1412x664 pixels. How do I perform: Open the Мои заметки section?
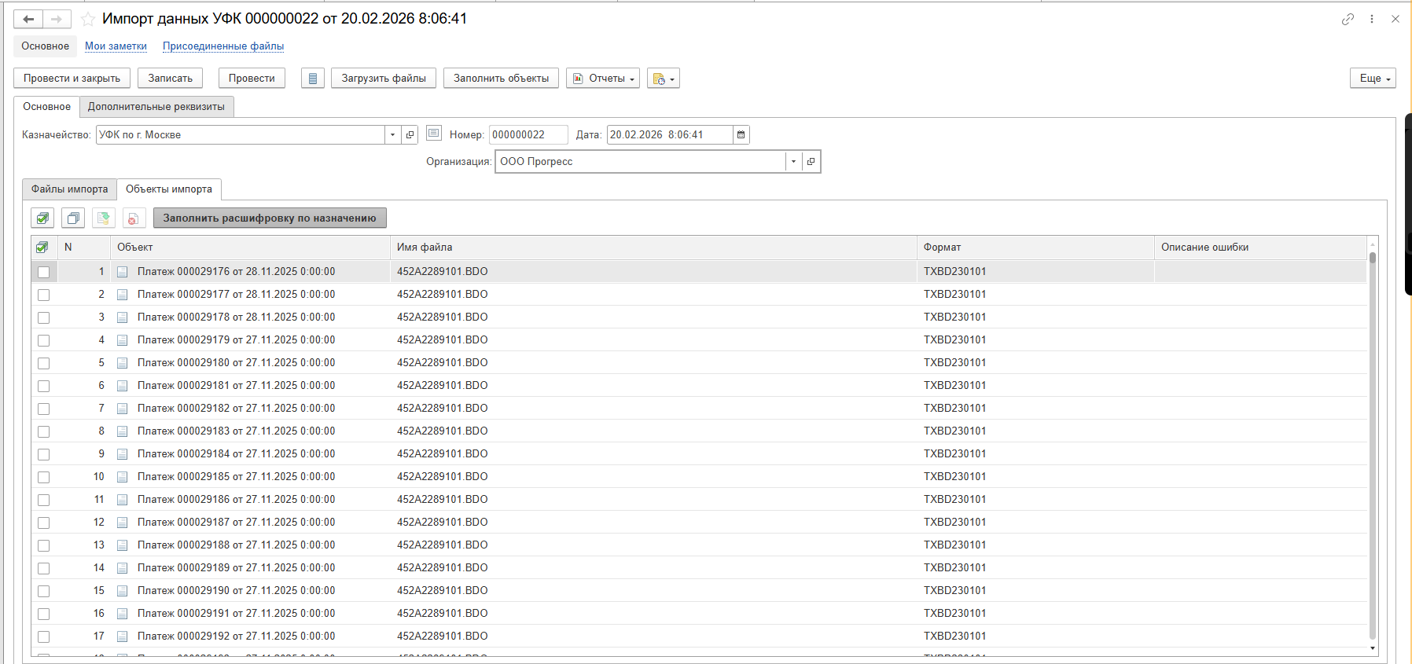pyautogui.click(x=116, y=46)
